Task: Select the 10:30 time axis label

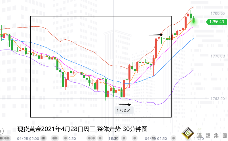Action: [71, 139]
